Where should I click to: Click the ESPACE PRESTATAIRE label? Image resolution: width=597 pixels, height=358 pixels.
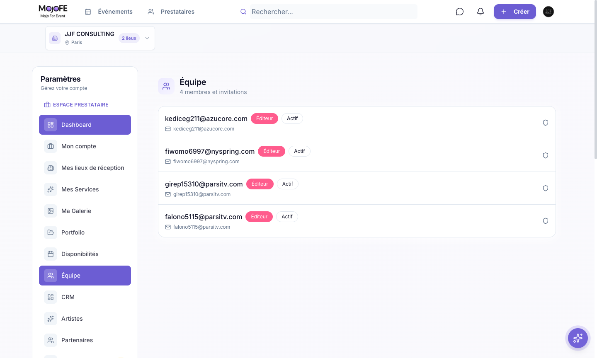point(81,105)
